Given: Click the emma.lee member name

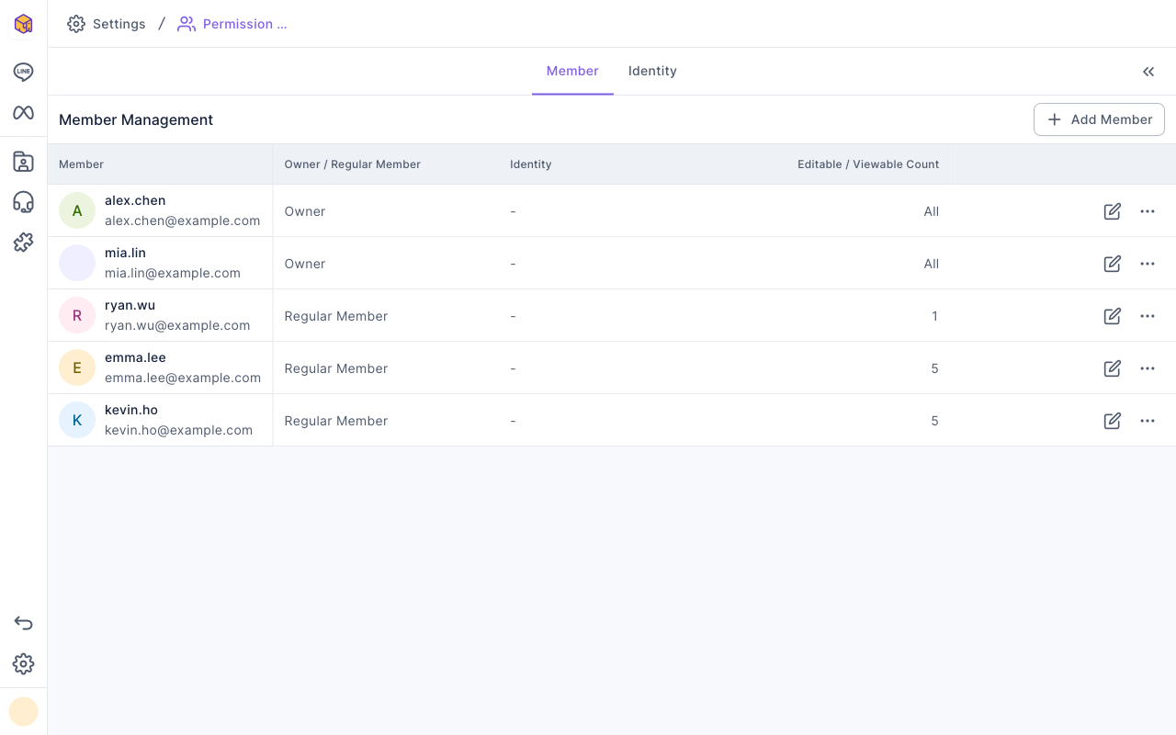Looking at the screenshot, I should point(135,357).
